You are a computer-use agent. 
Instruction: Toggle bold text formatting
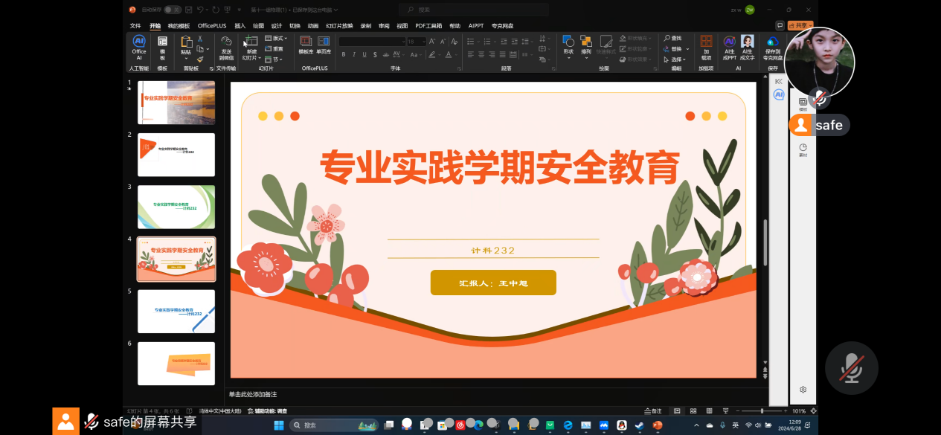coord(344,54)
